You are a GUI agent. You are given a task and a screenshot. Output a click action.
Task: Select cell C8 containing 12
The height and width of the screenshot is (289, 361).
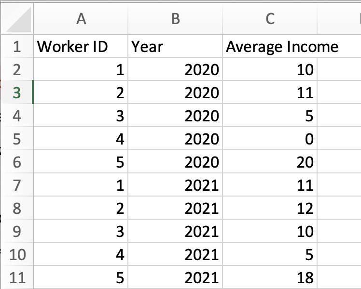270,209
